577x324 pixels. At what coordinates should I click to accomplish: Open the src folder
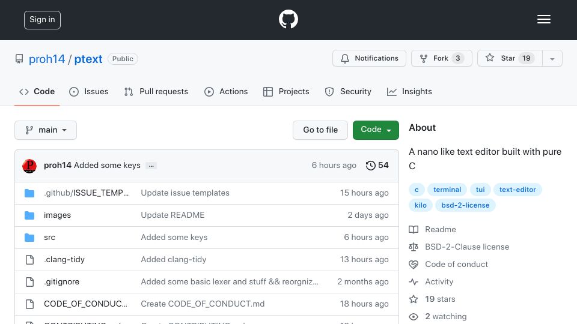click(x=49, y=238)
